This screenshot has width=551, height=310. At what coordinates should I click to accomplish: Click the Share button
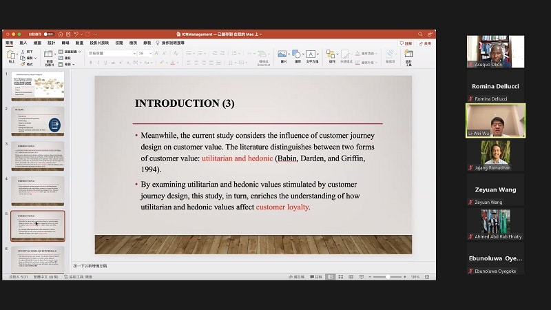[x=425, y=43]
